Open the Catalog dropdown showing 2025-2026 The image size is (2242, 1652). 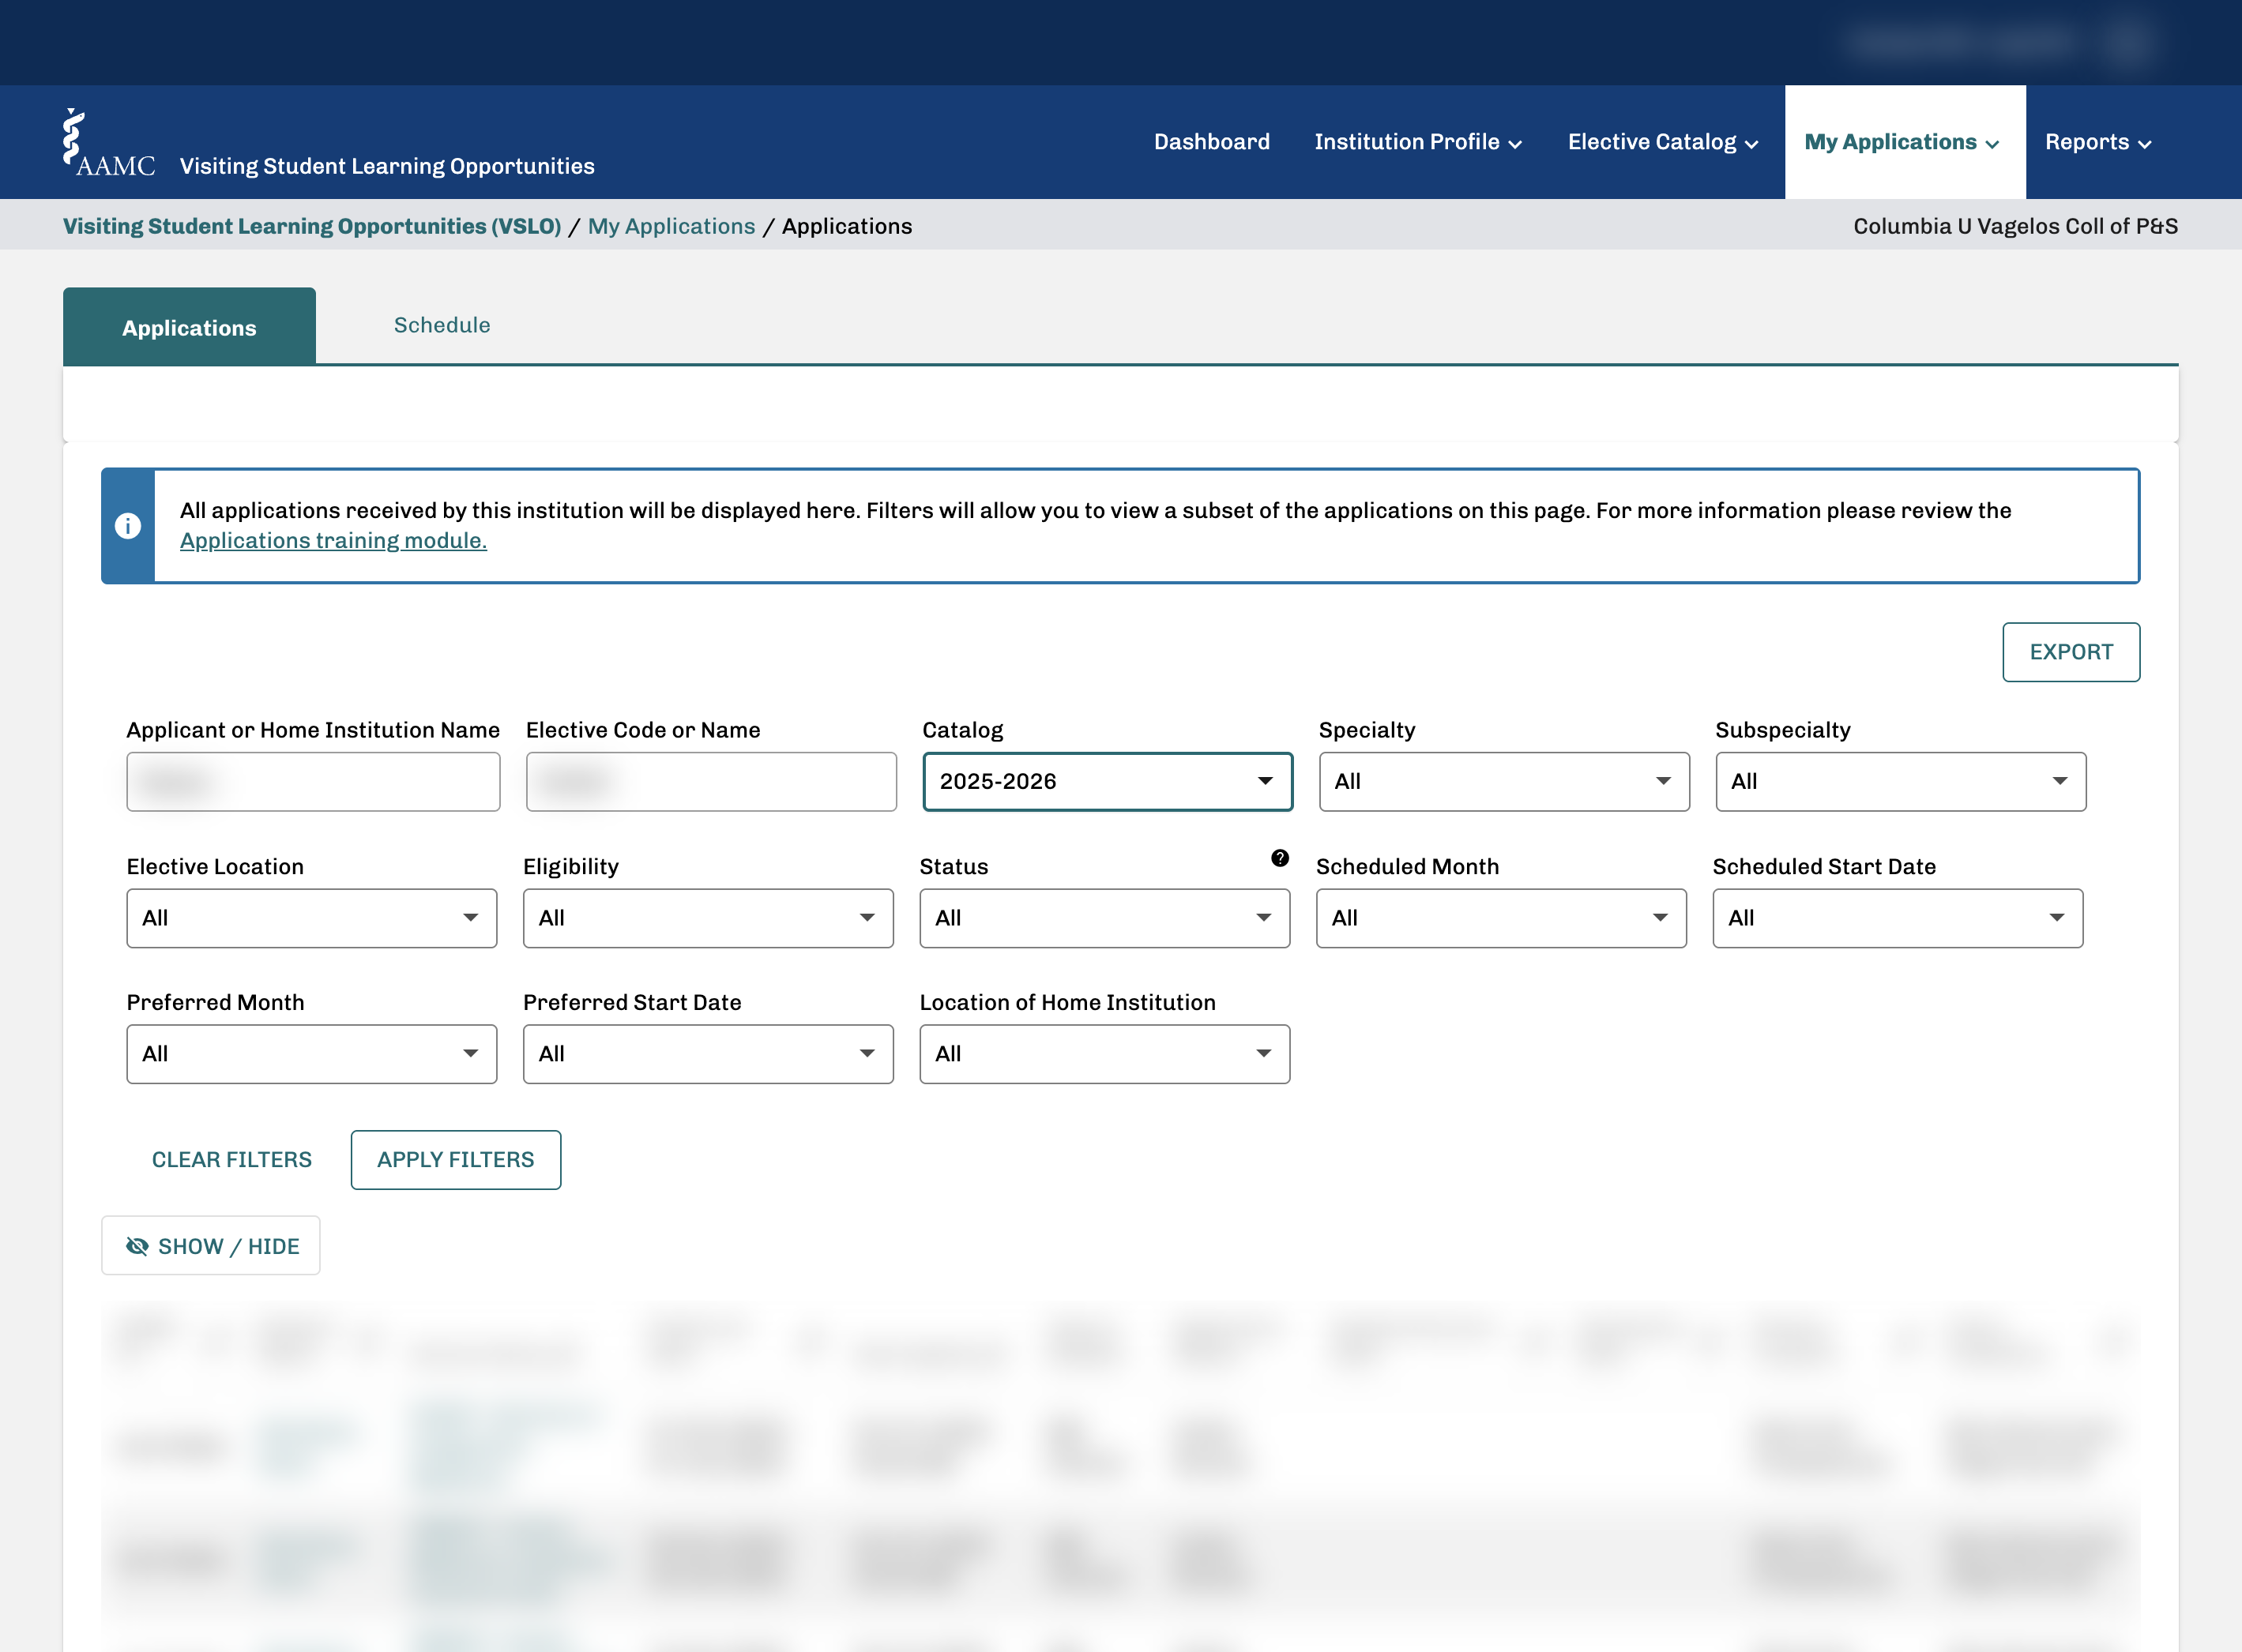pyautogui.click(x=1108, y=782)
